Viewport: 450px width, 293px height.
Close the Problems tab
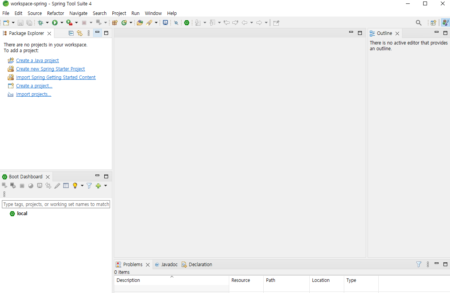(x=148, y=265)
